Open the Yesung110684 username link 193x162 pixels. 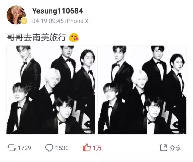58,11
